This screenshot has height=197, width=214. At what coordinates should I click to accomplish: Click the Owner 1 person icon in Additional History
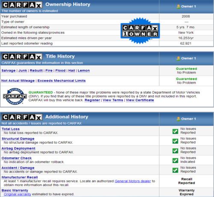pos(178,119)
